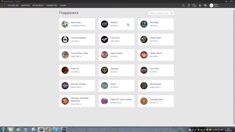Click the Warface logo icon
The height and width of the screenshot is (132, 235).
coord(104,24)
